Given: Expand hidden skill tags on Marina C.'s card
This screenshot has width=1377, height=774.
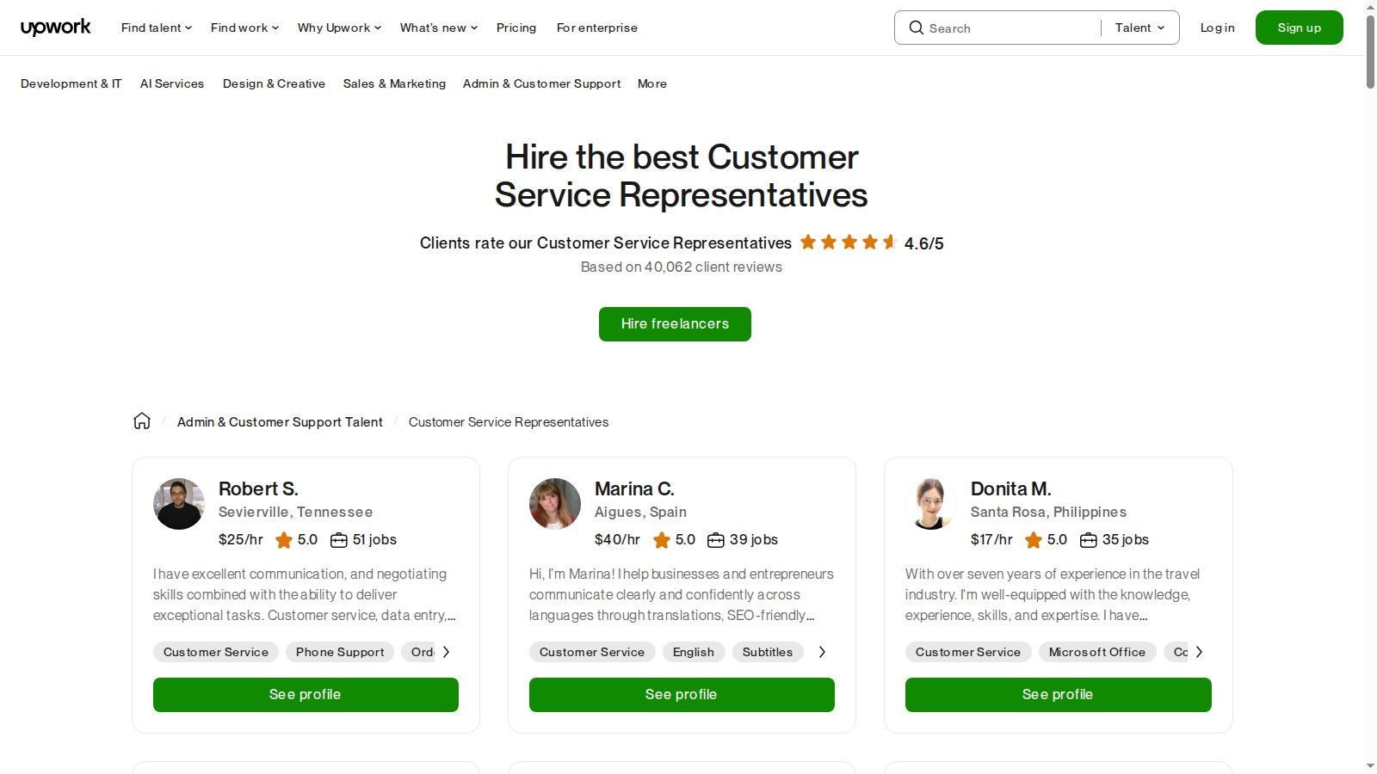Looking at the screenshot, I should (x=822, y=652).
